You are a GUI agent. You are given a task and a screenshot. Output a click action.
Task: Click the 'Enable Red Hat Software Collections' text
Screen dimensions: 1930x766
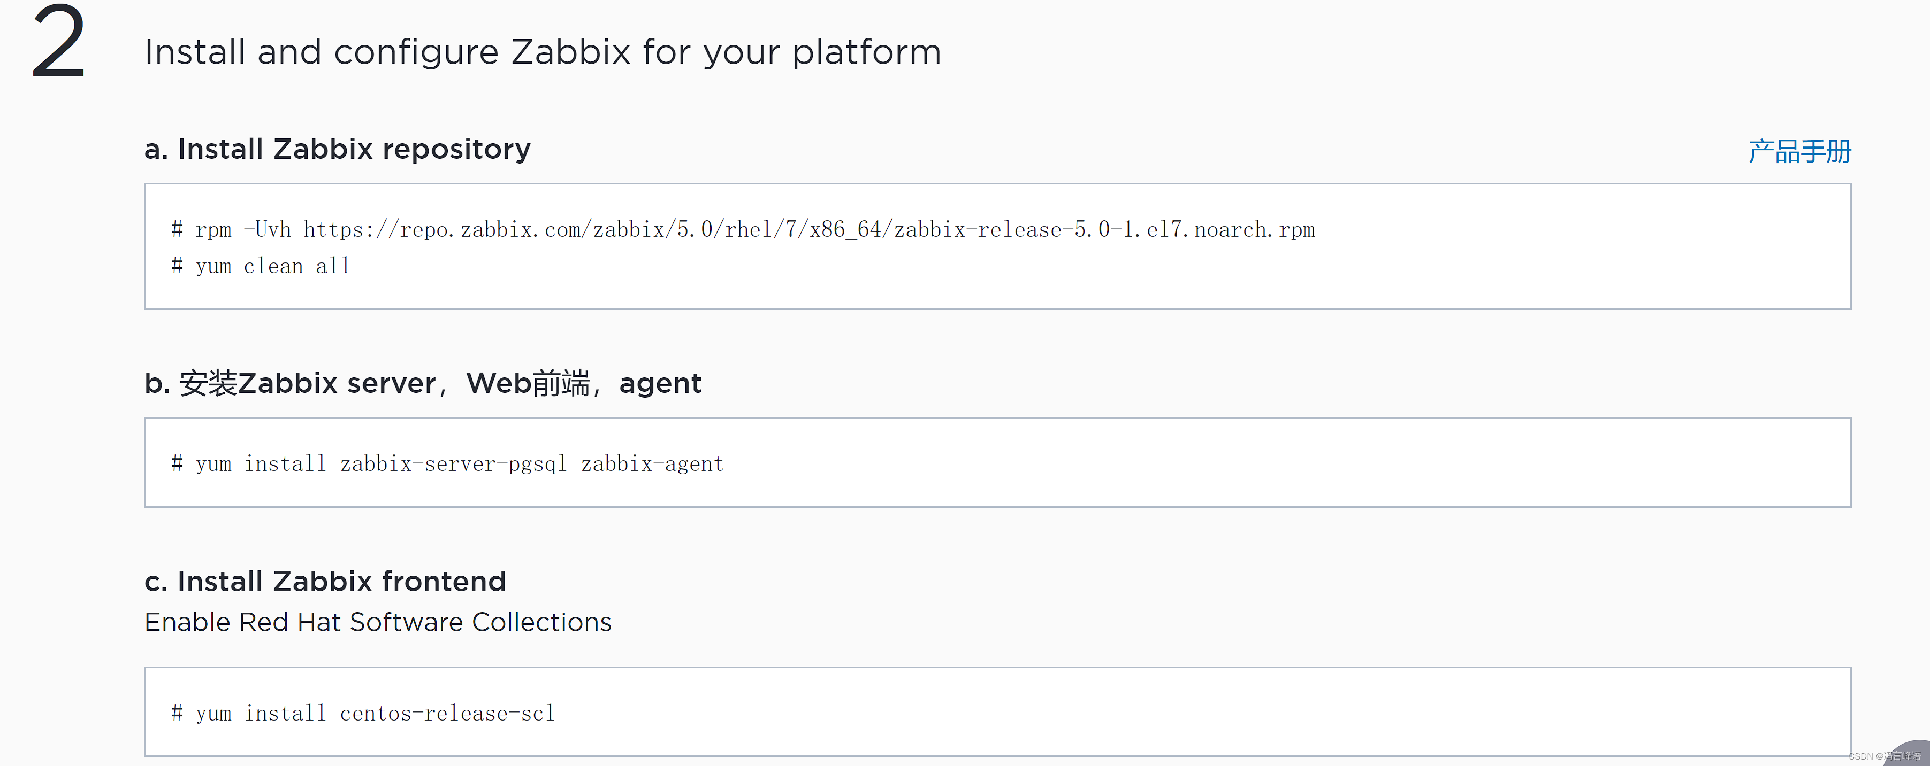click(378, 622)
